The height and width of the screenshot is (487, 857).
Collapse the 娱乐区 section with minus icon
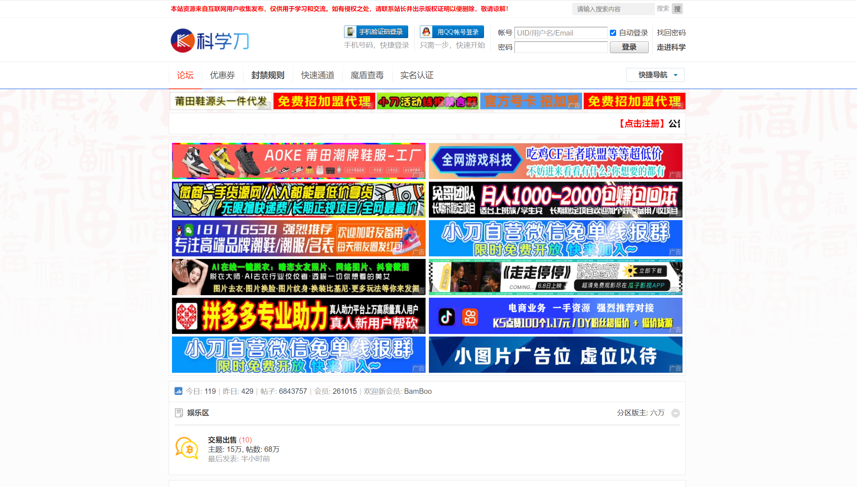(675, 413)
